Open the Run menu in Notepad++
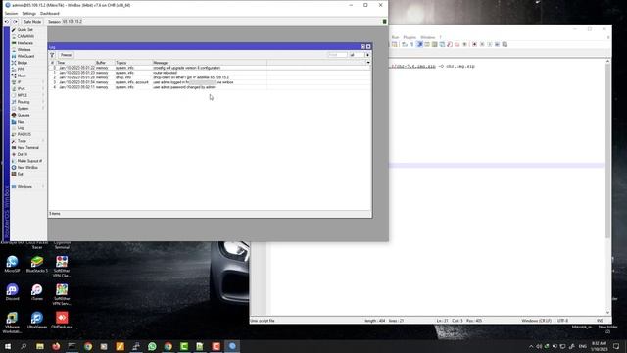This screenshot has width=627, height=353. [395, 37]
